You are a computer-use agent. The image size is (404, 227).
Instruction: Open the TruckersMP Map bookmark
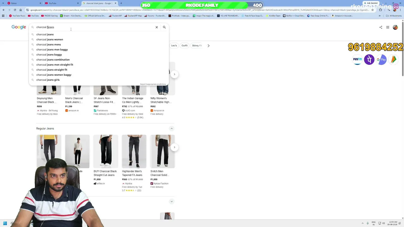pos(133,16)
